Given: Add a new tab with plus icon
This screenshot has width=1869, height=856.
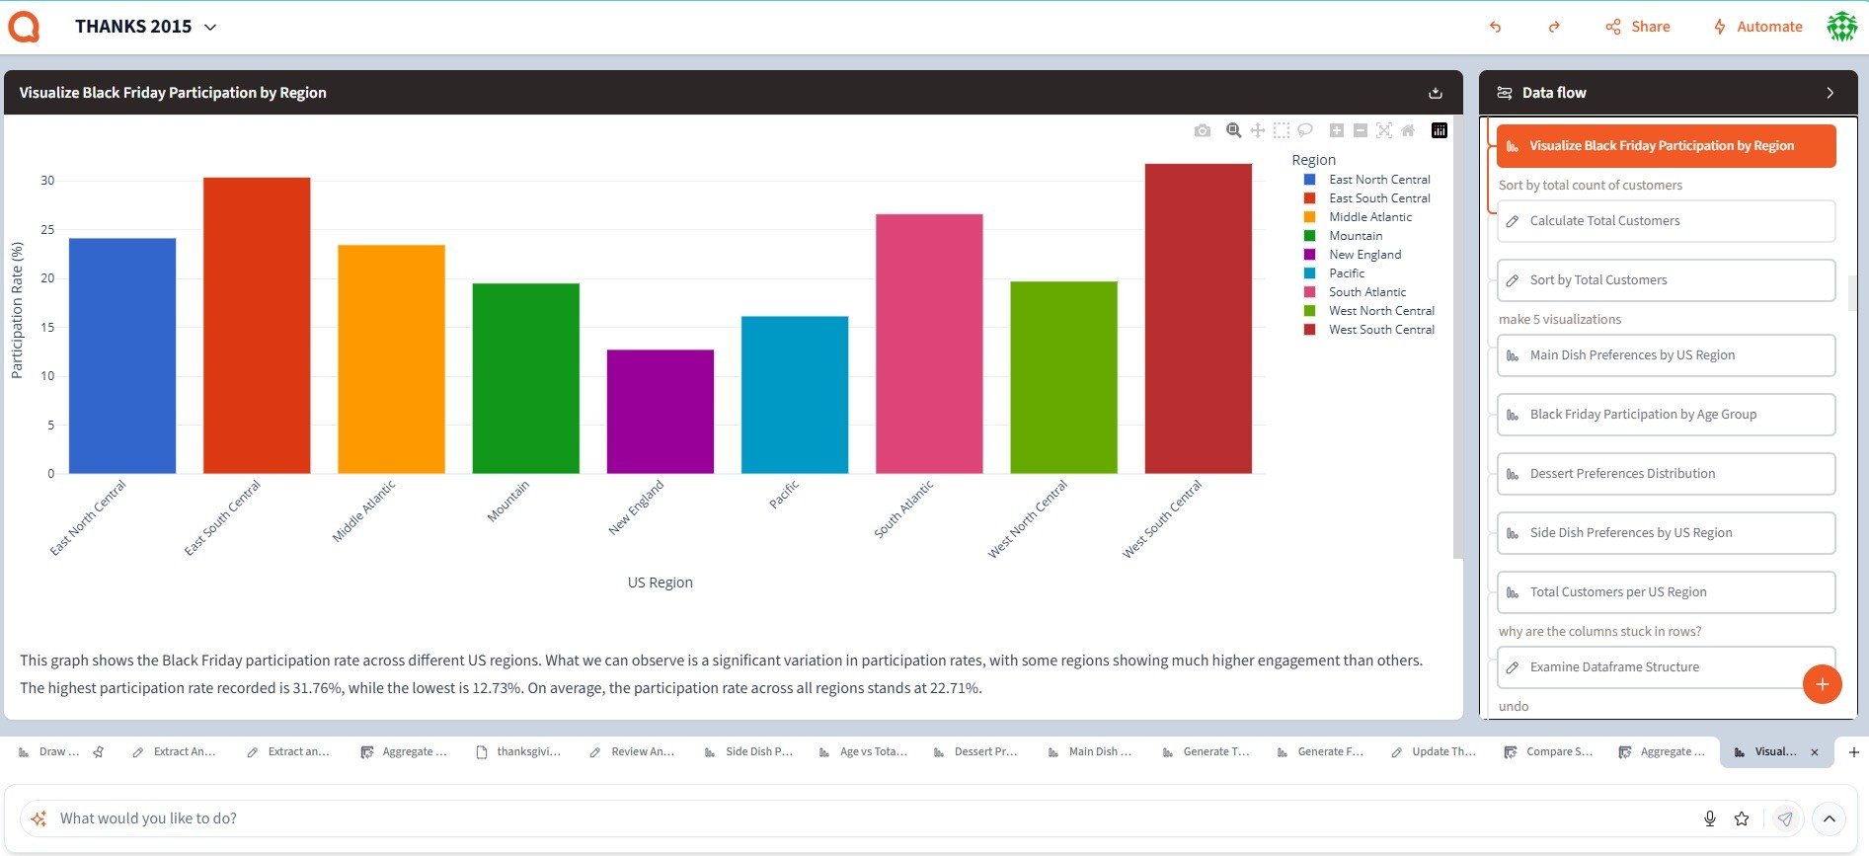Looking at the screenshot, I should pyautogui.click(x=1853, y=752).
